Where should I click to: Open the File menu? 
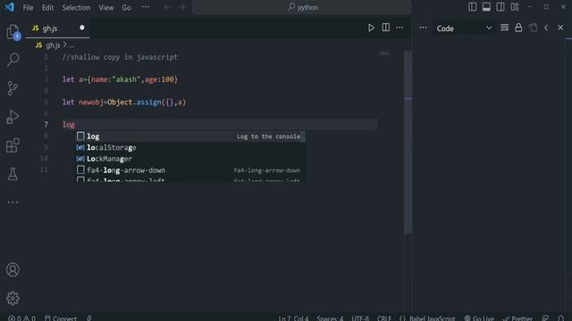click(28, 8)
